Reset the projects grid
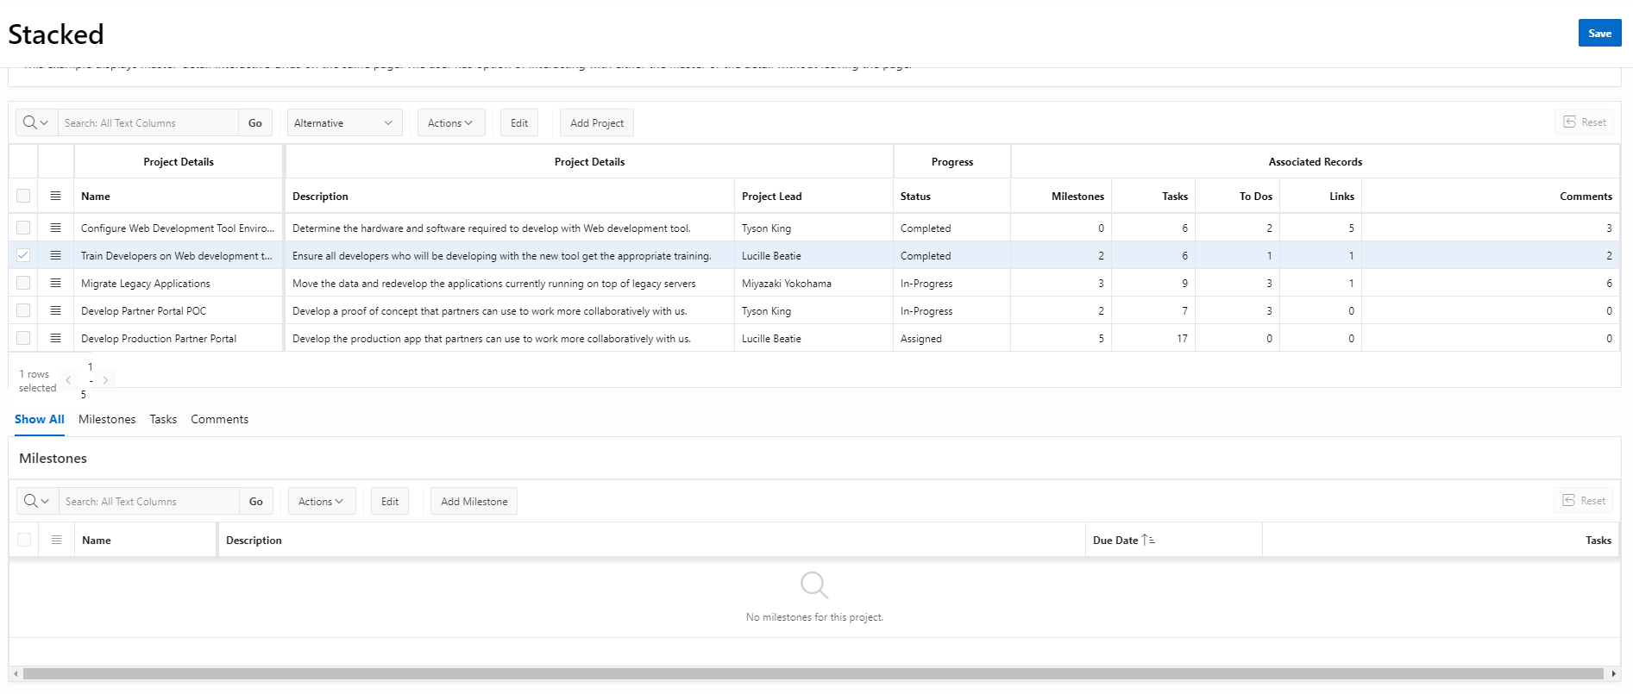Screen dimensions: 1633x694 1585,122
